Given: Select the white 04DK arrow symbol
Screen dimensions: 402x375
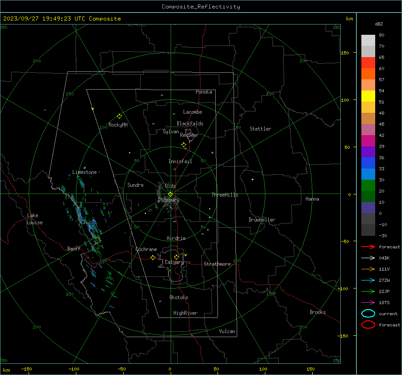Looking at the screenshot, I should point(368,258).
